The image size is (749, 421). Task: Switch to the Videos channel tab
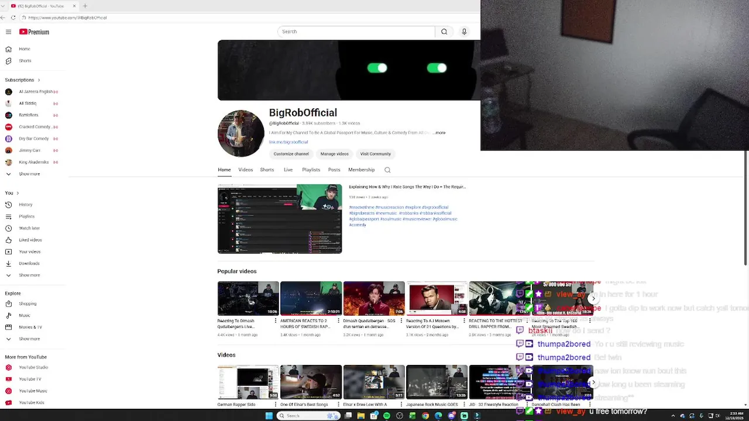(x=246, y=170)
